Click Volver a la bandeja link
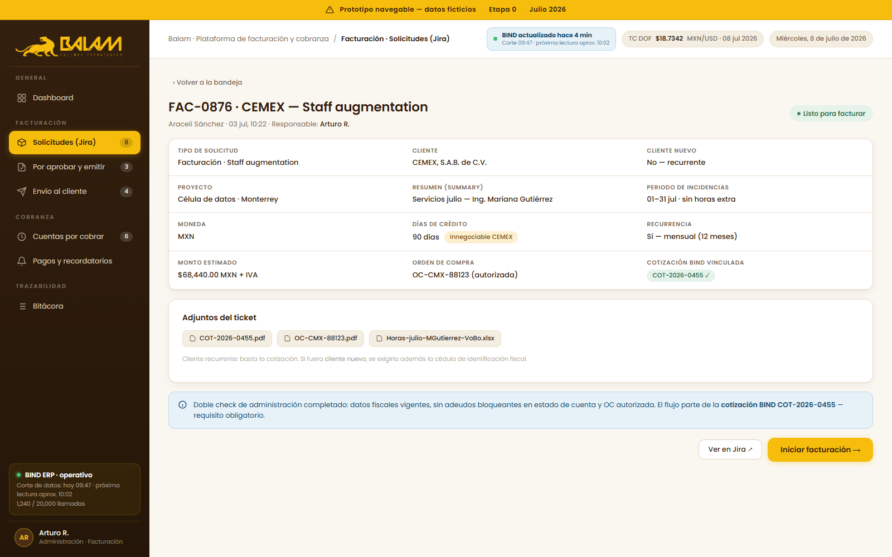Image resolution: width=892 pixels, height=557 pixels. coord(207,82)
